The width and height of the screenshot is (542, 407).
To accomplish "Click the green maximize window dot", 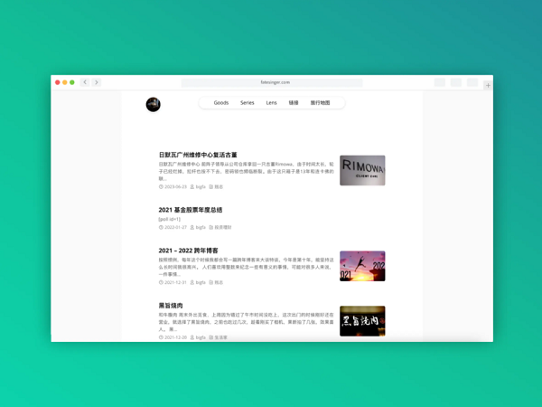I will [x=72, y=82].
